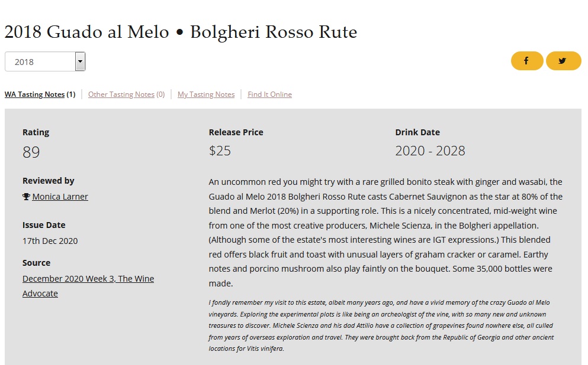Open the Find It Online link
This screenshot has width=588, height=365.
point(269,94)
